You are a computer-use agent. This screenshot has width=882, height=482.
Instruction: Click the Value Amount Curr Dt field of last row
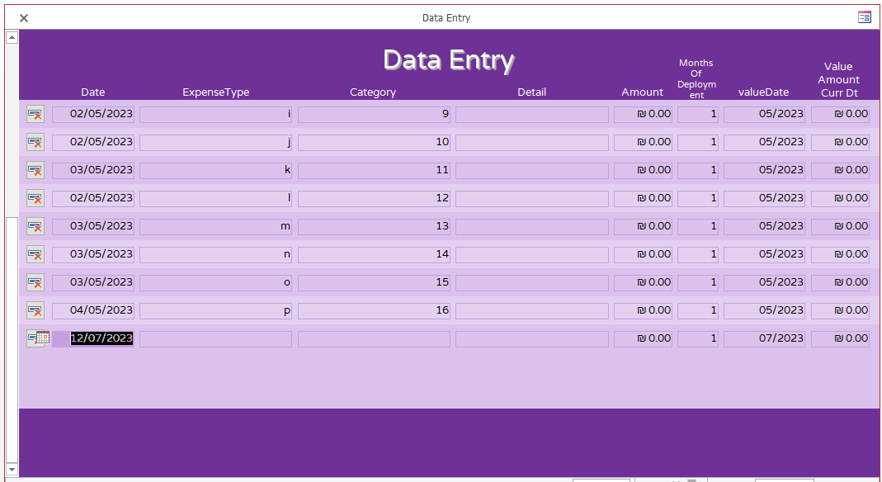coord(839,338)
